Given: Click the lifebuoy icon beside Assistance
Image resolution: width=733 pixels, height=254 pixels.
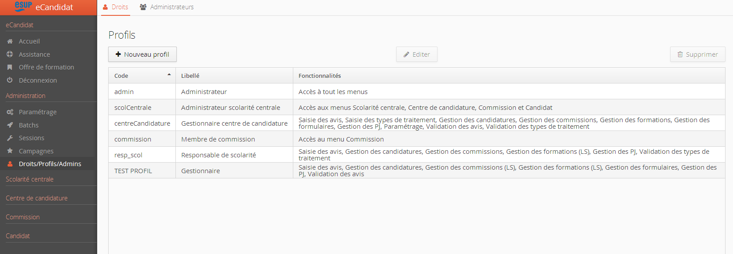Looking at the screenshot, I should coord(10,54).
